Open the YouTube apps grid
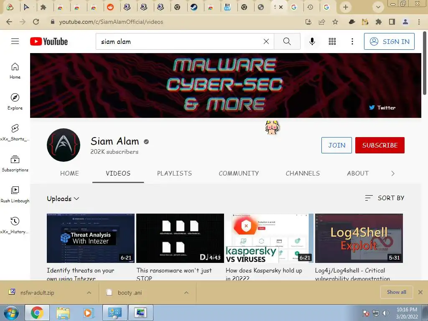 tap(332, 41)
